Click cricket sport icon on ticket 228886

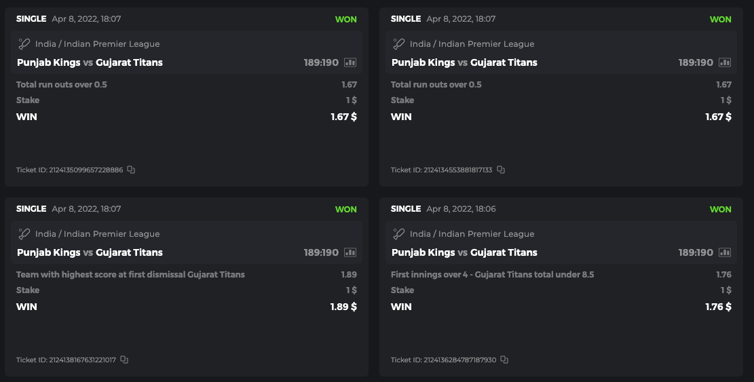[24, 44]
